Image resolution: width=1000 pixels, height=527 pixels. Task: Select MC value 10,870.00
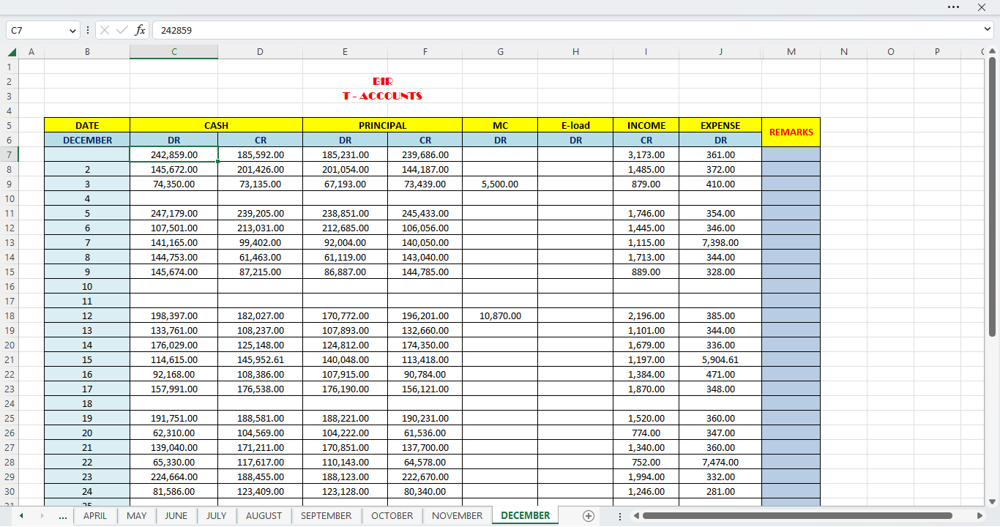[x=500, y=315]
